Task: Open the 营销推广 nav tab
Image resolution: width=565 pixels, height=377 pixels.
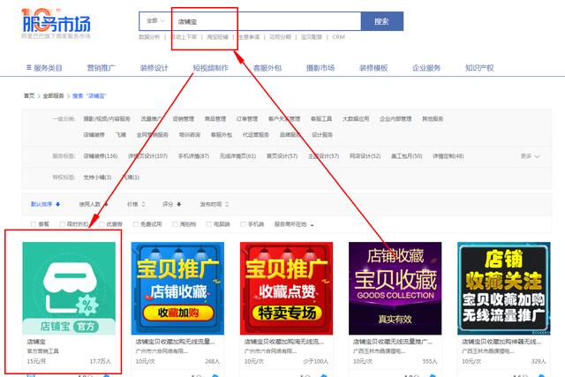Action: (x=101, y=68)
